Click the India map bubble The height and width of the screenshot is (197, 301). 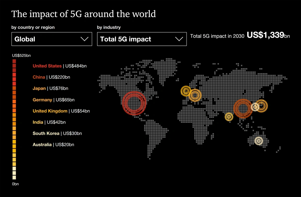click(229, 117)
